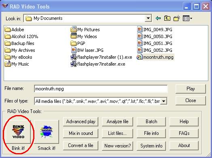The width and height of the screenshot is (212, 158).
Task: Click the Analyze file button
Action: coord(117,122)
